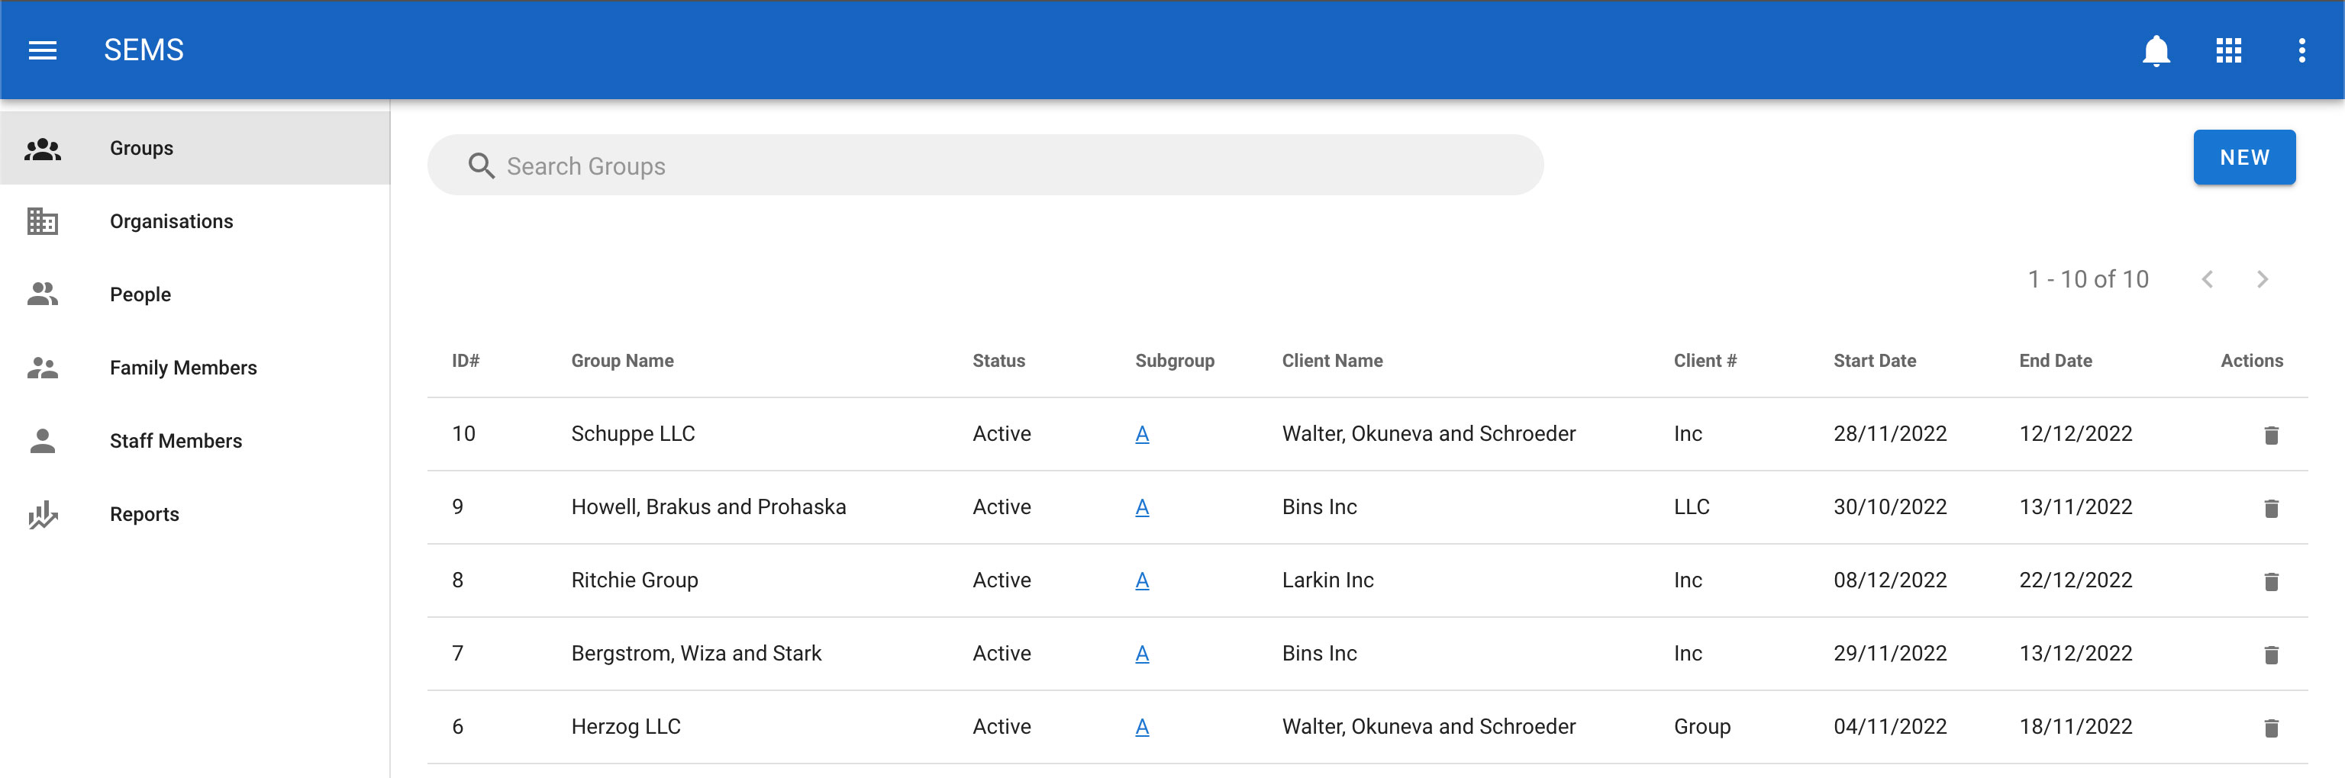
Task: Select Staff Members in sidebar
Action: point(176,442)
